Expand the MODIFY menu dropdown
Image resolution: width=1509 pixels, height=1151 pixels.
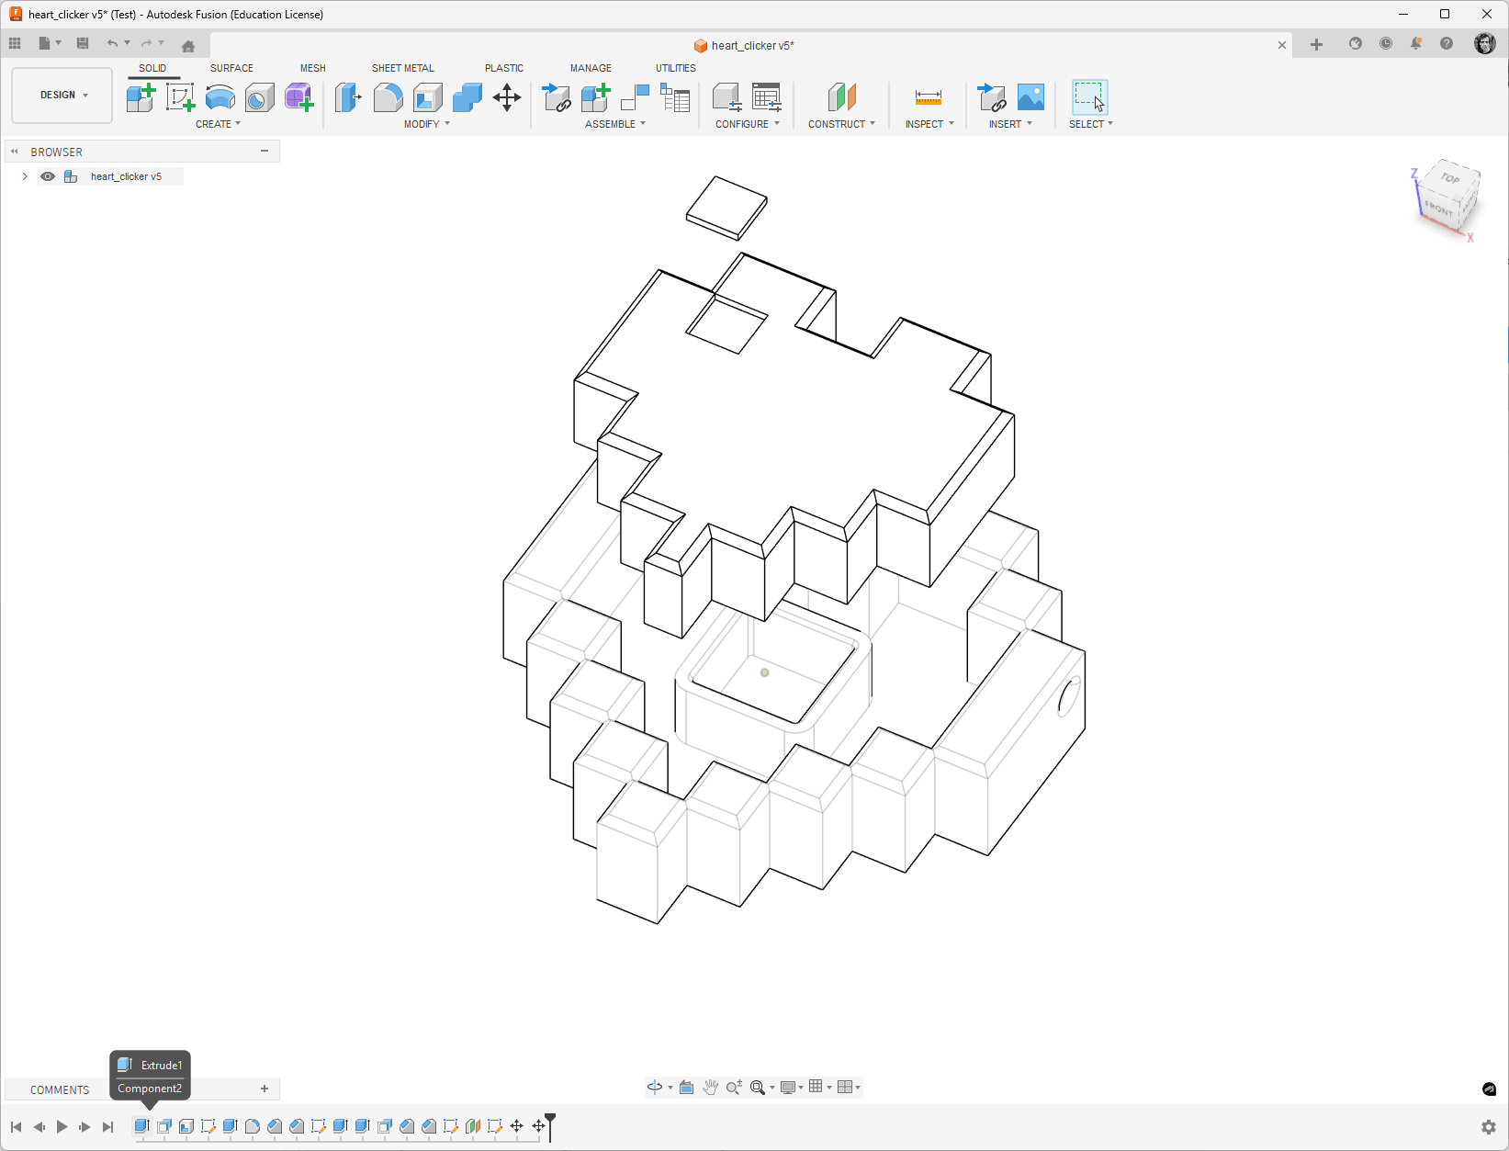427,124
